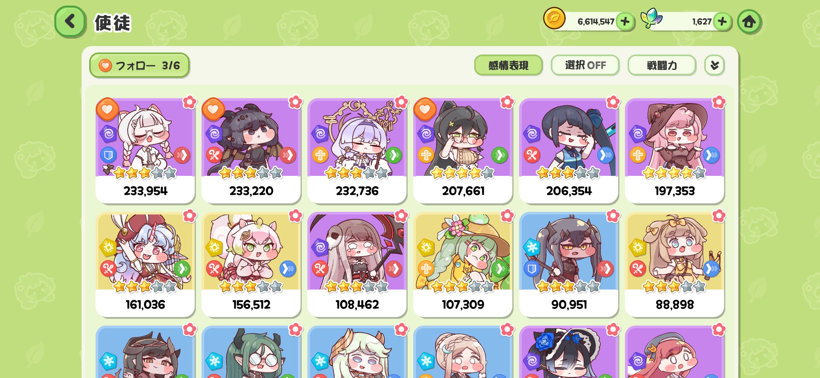The height and width of the screenshot is (378, 820).
Task: Tap the pink flower badge on 197,353 card
Action: [x=719, y=102]
